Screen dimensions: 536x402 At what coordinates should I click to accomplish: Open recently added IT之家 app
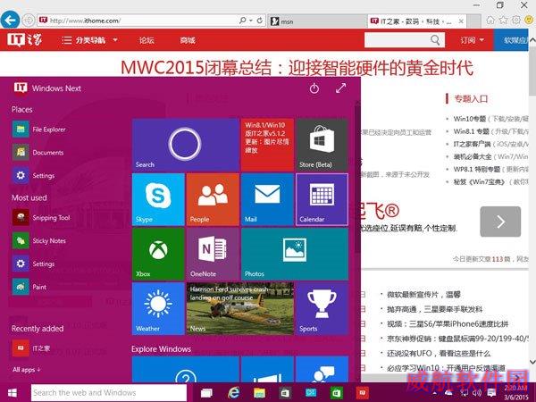pos(31,348)
